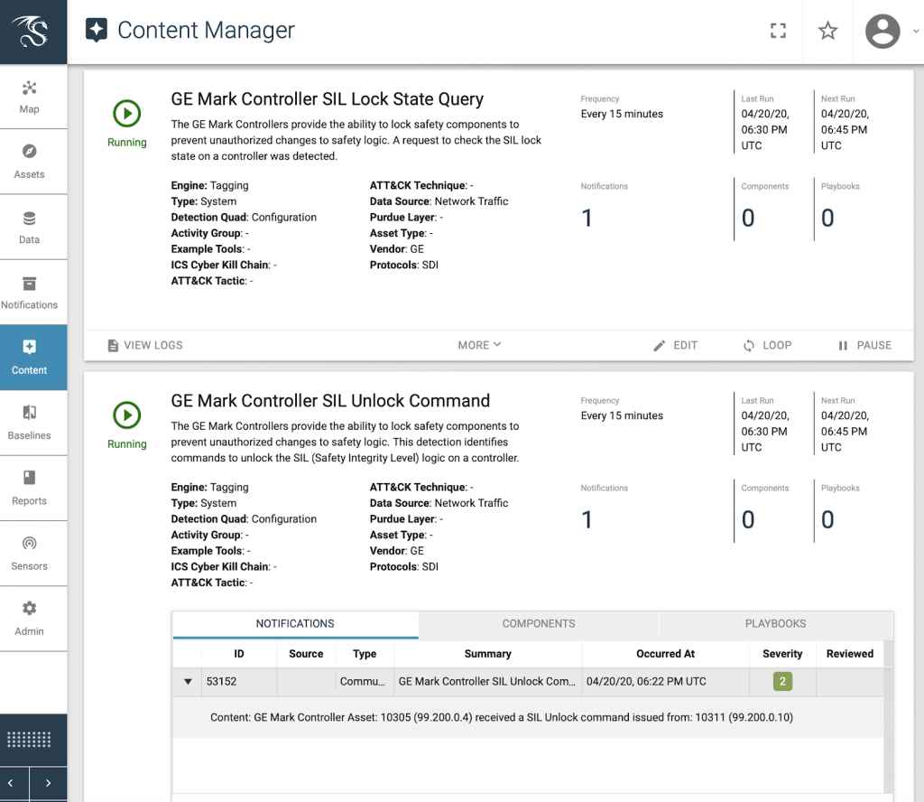Screen dimensions: 924x802
Task: Sort by the Reviewed column header
Action: point(850,654)
